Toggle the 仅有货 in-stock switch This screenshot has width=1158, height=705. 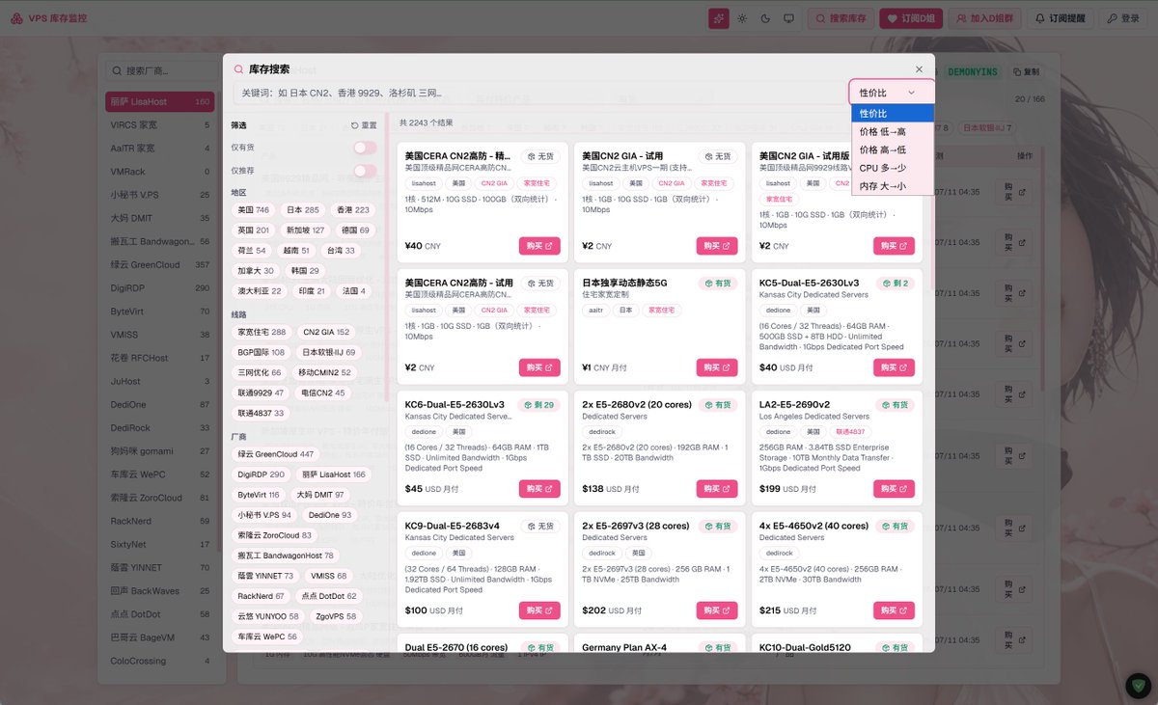[365, 148]
